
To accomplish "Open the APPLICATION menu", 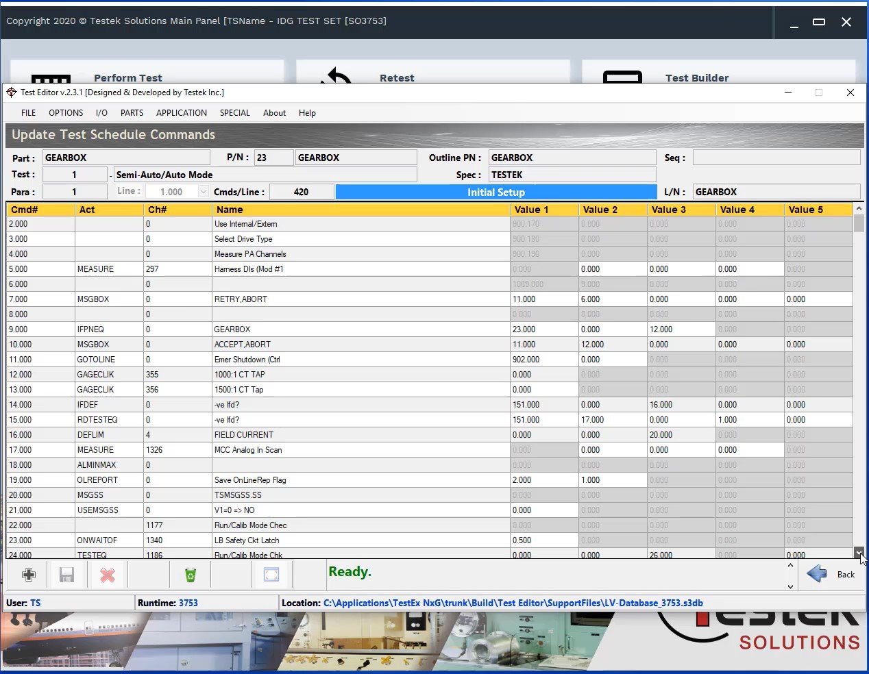I will [181, 113].
